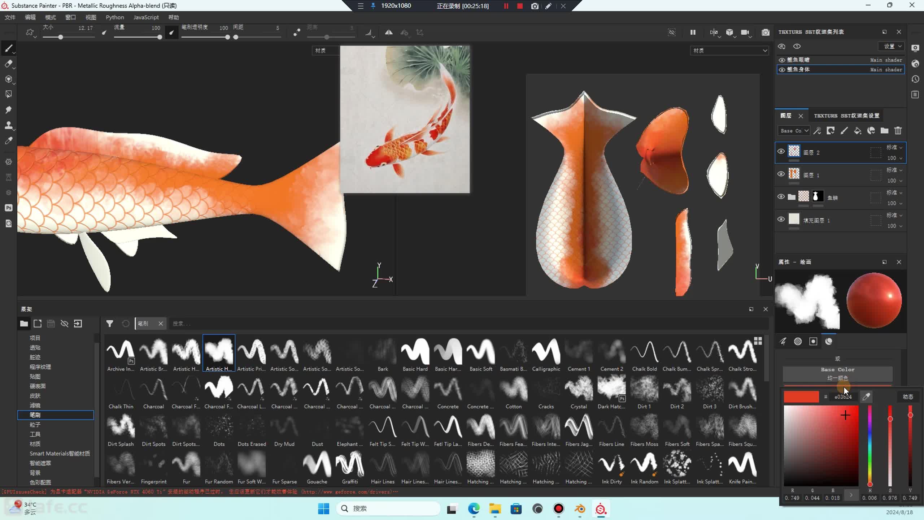Pause rendering with the pause icon
The height and width of the screenshot is (520, 924).
(x=693, y=32)
